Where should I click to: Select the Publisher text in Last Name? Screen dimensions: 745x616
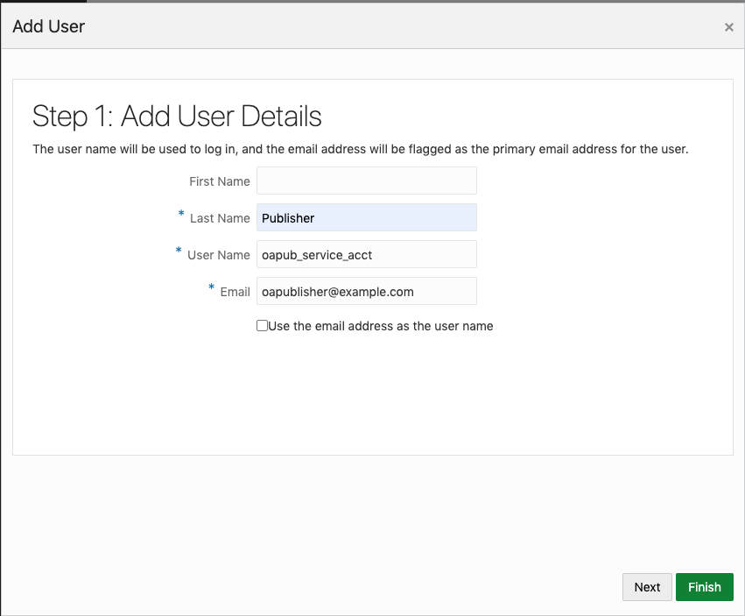coord(287,217)
